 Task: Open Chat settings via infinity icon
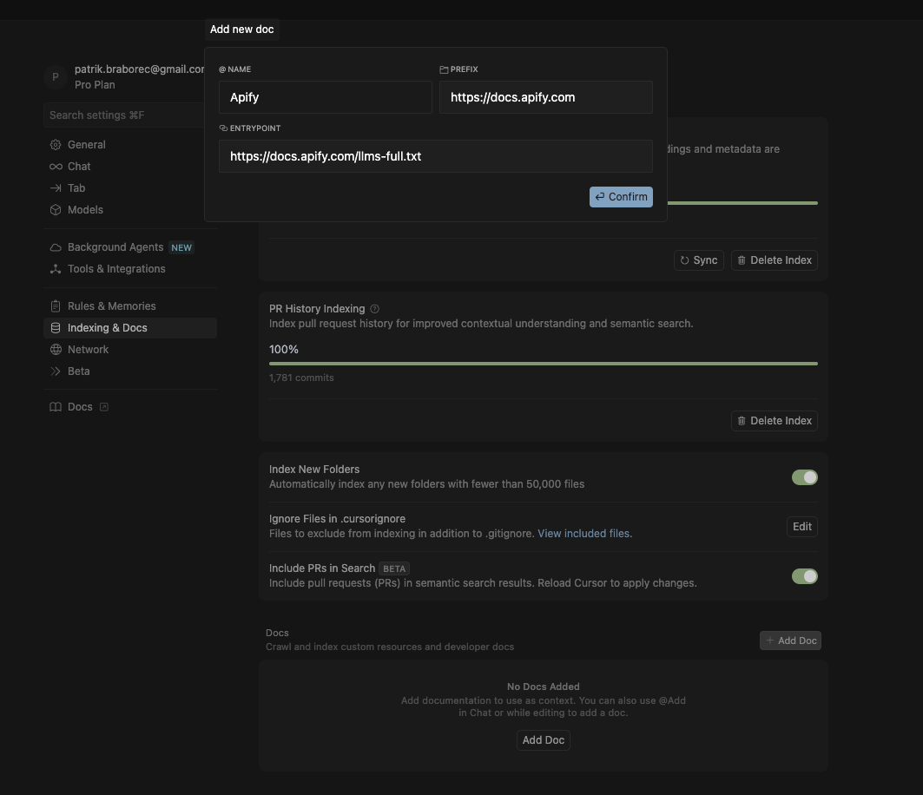click(x=56, y=167)
